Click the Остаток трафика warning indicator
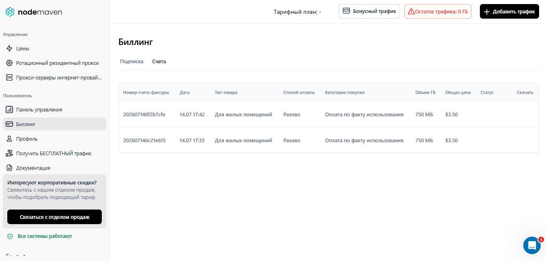The width and height of the screenshot is (546, 261). click(x=438, y=11)
